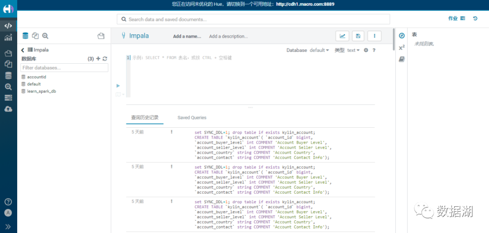Click the Impala editor title
The width and height of the screenshot is (489, 233).
coord(139,36)
